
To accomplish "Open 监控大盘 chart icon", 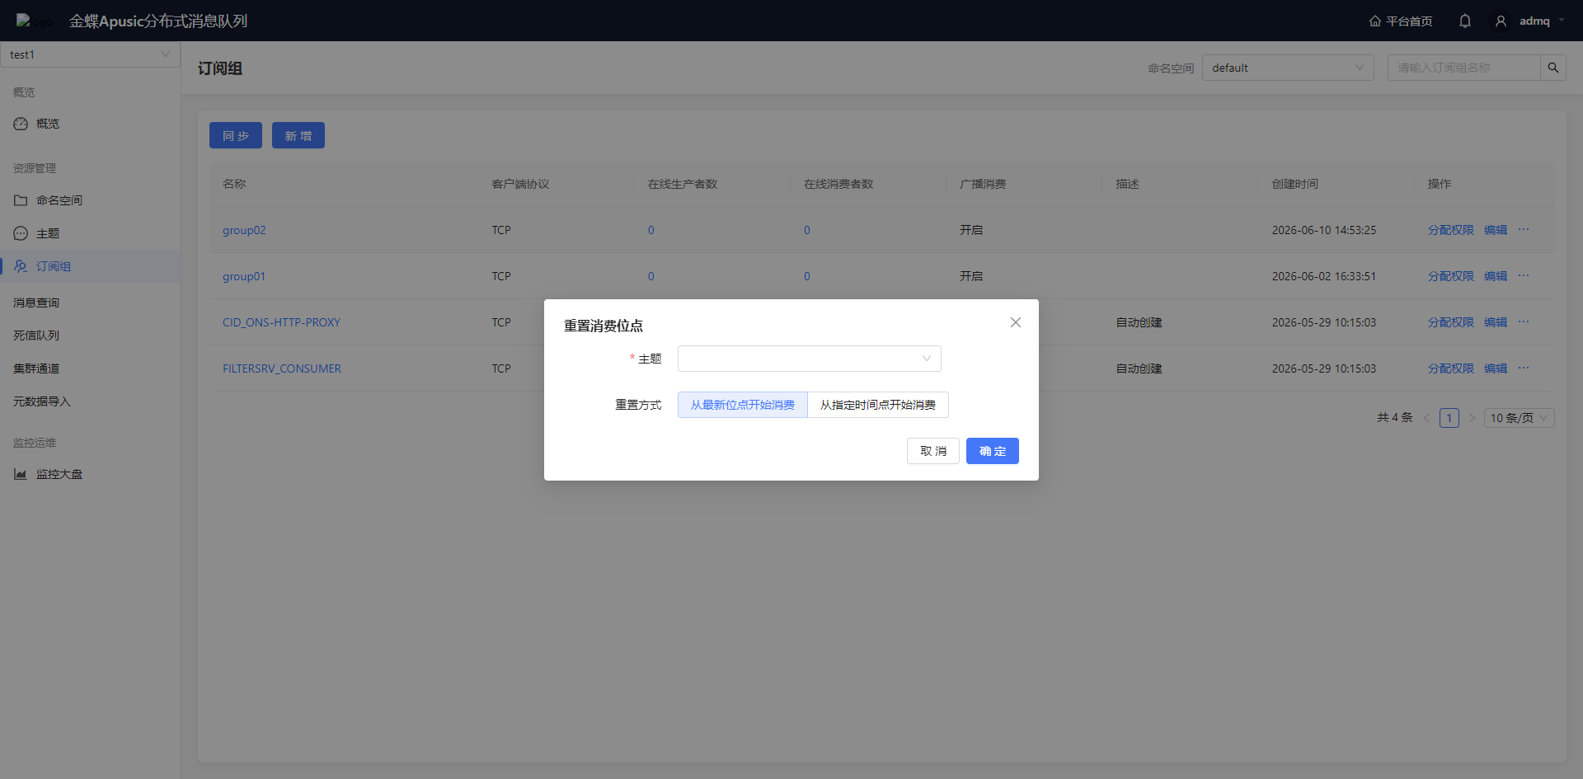I will (21, 474).
